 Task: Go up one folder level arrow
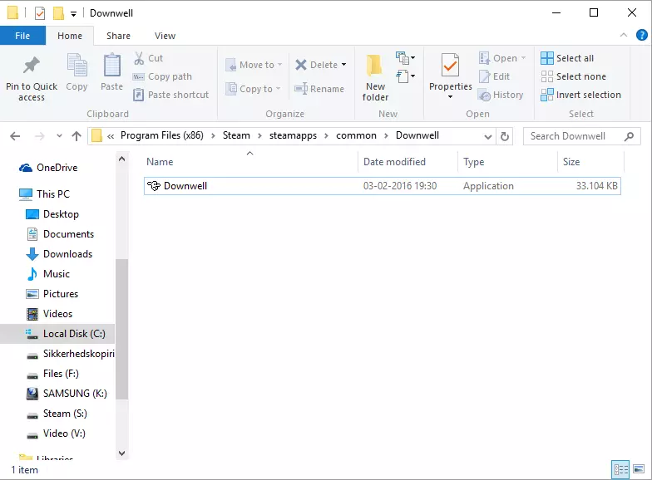coord(77,136)
